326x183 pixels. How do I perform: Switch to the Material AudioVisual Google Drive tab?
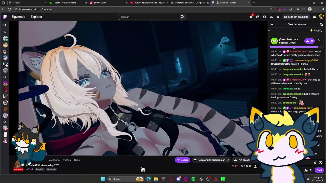(x=190, y=3)
